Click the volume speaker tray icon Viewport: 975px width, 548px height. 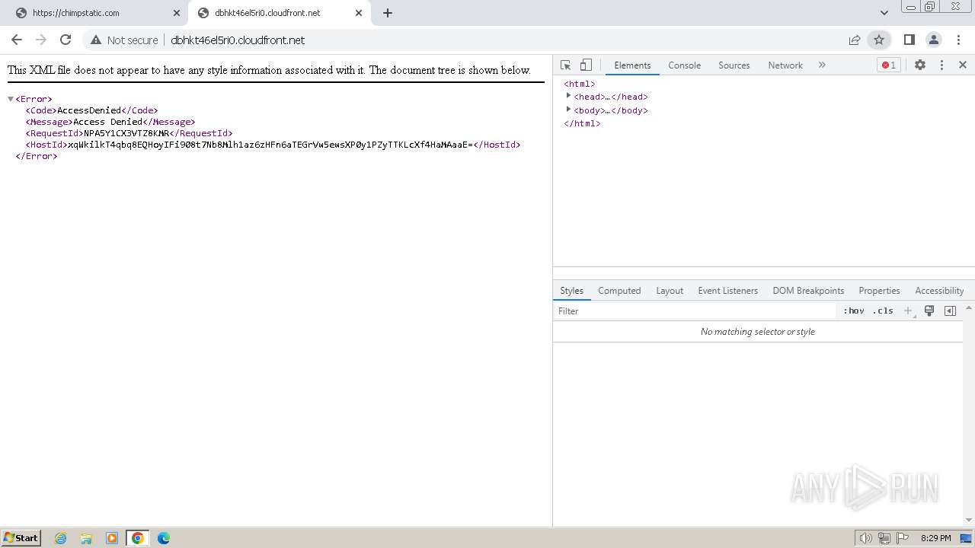pyautogui.click(x=865, y=538)
